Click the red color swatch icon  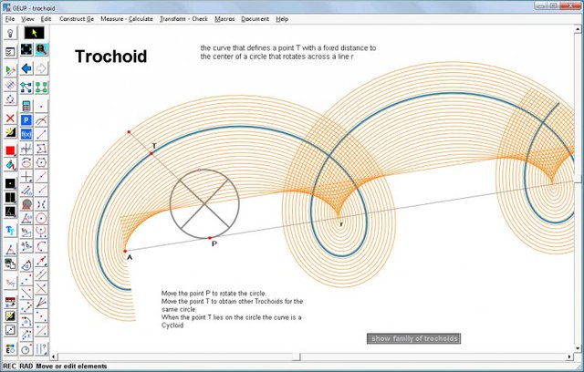coord(10,150)
